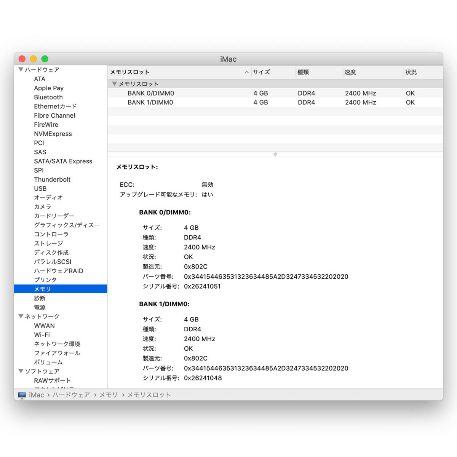Zoom the window with green button
Viewport: 457px width, 457px height.
click(45, 59)
